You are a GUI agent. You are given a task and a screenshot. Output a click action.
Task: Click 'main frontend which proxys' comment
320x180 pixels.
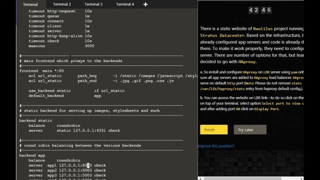pyautogui.click(x=71, y=61)
